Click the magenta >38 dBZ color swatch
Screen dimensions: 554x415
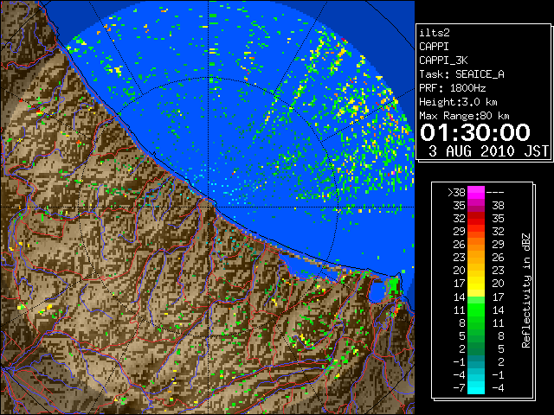pyautogui.click(x=476, y=193)
